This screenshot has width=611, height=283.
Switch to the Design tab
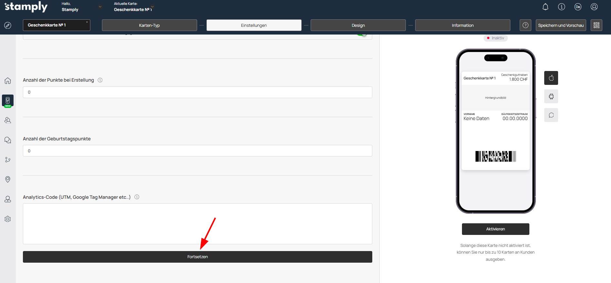click(x=358, y=25)
